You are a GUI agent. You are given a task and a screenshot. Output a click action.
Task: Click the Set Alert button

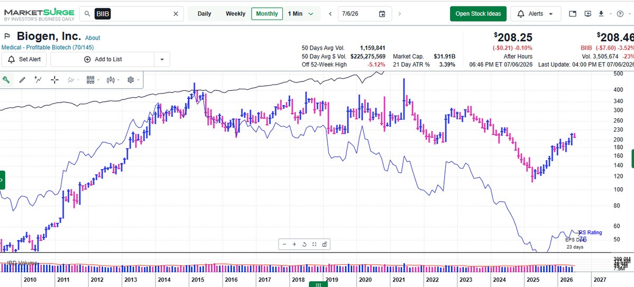tap(24, 59)
